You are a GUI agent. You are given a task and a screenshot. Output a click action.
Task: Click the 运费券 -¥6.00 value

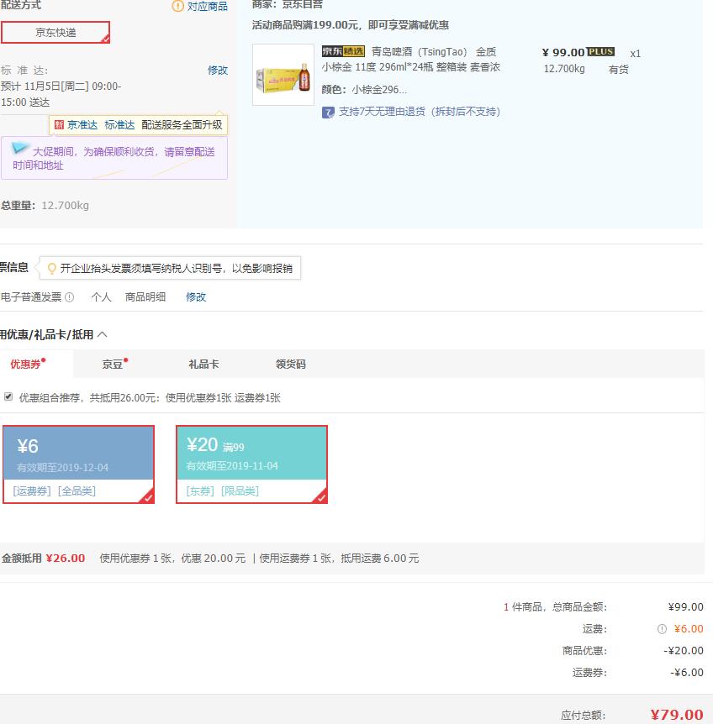tap(687, 672)
